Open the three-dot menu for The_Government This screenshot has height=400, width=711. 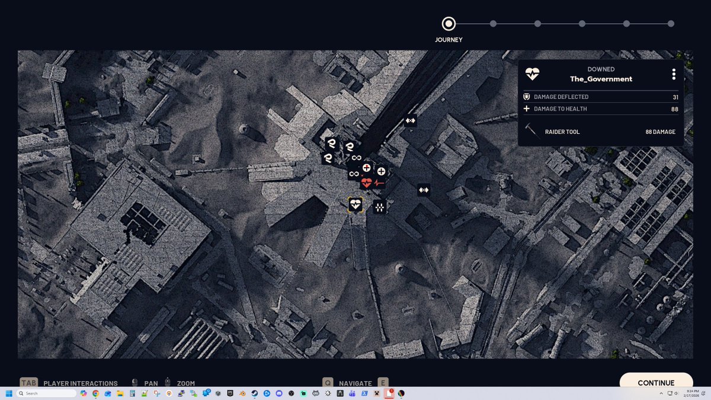(x=674, y=74)
